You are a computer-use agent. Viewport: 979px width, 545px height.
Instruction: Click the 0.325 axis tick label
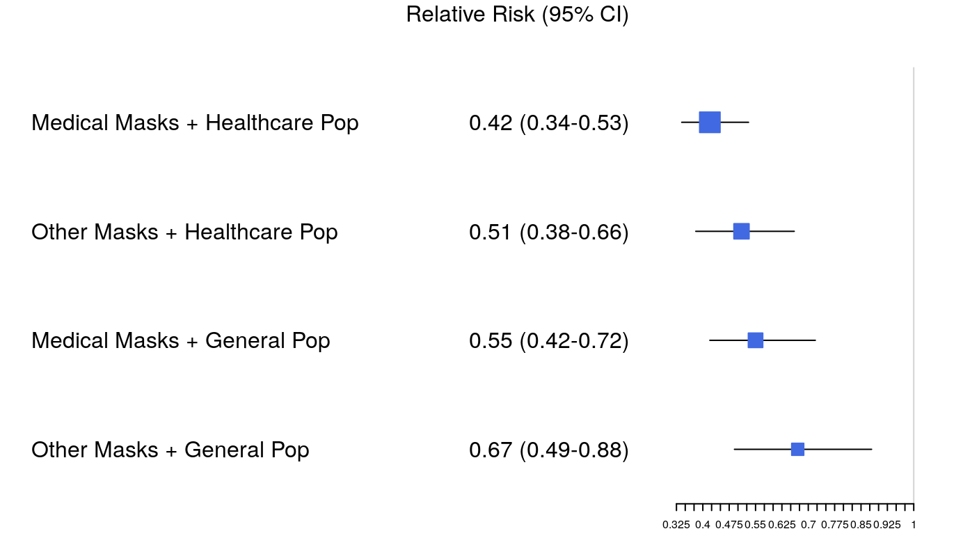676,525
